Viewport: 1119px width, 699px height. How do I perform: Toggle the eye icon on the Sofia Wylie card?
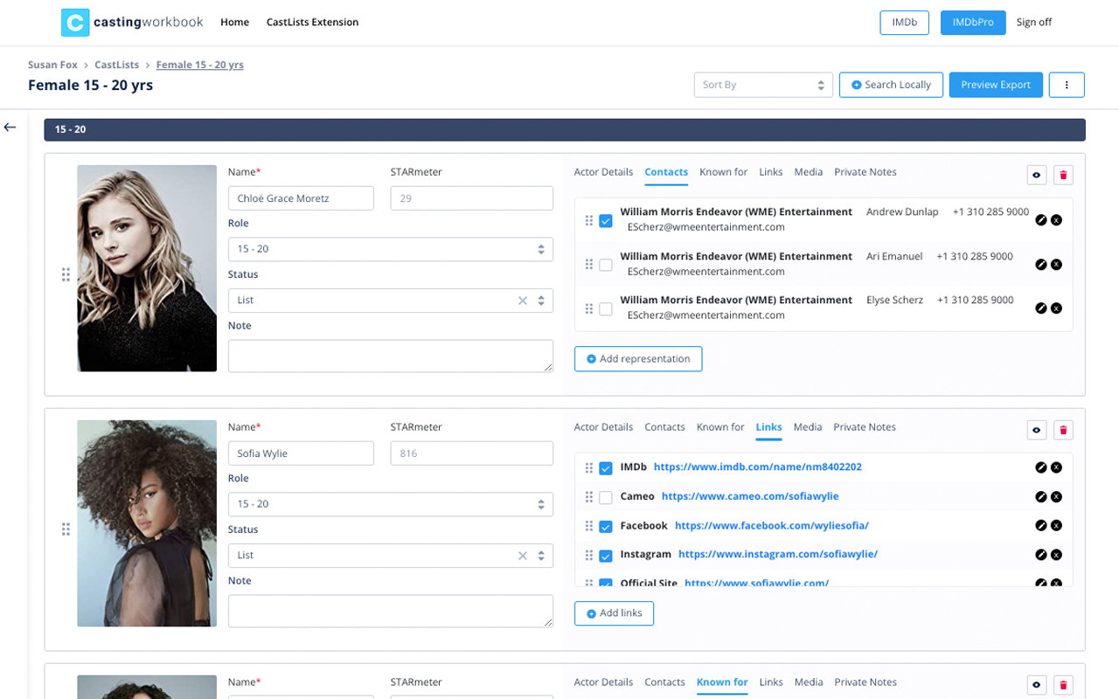coord(1036,431)
